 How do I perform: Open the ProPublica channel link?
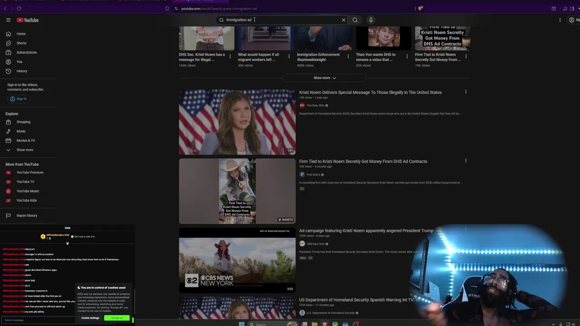pos(313,174)
